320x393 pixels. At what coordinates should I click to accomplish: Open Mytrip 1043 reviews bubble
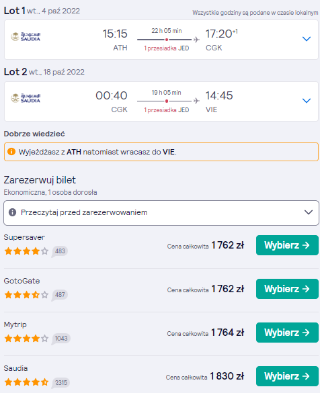[61, 339]
